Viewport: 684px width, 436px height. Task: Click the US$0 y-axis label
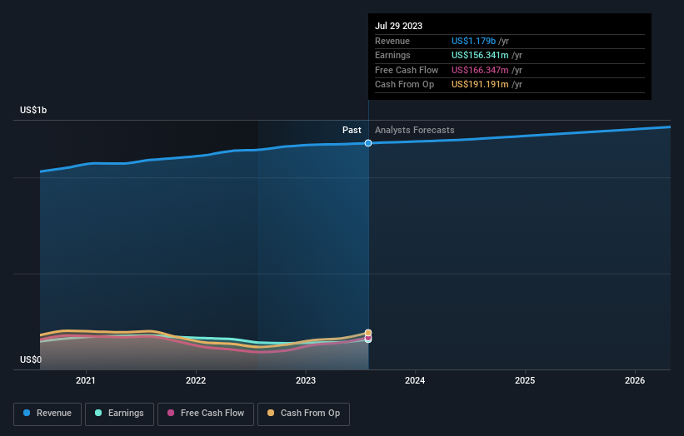31,359
